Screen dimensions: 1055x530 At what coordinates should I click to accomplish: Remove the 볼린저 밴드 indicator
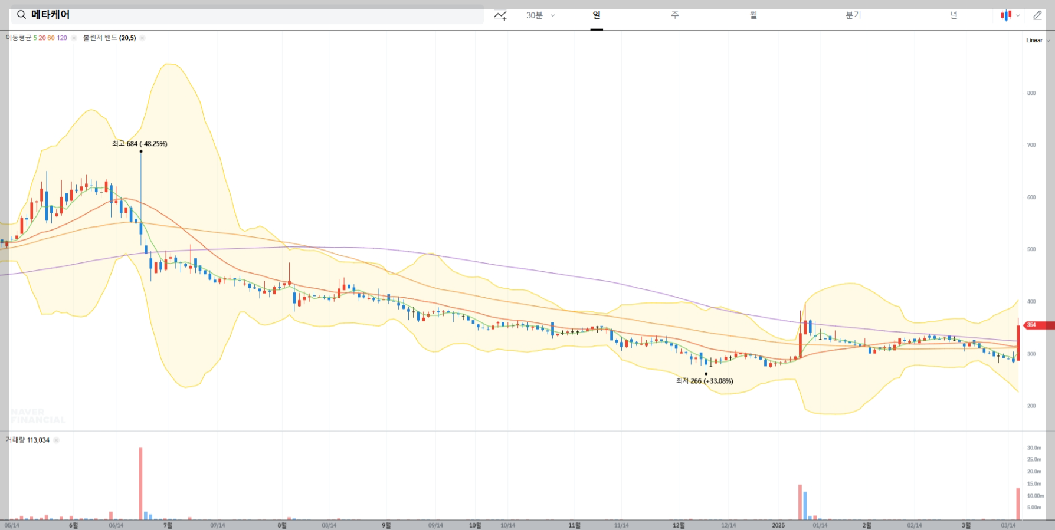point(142,38)
